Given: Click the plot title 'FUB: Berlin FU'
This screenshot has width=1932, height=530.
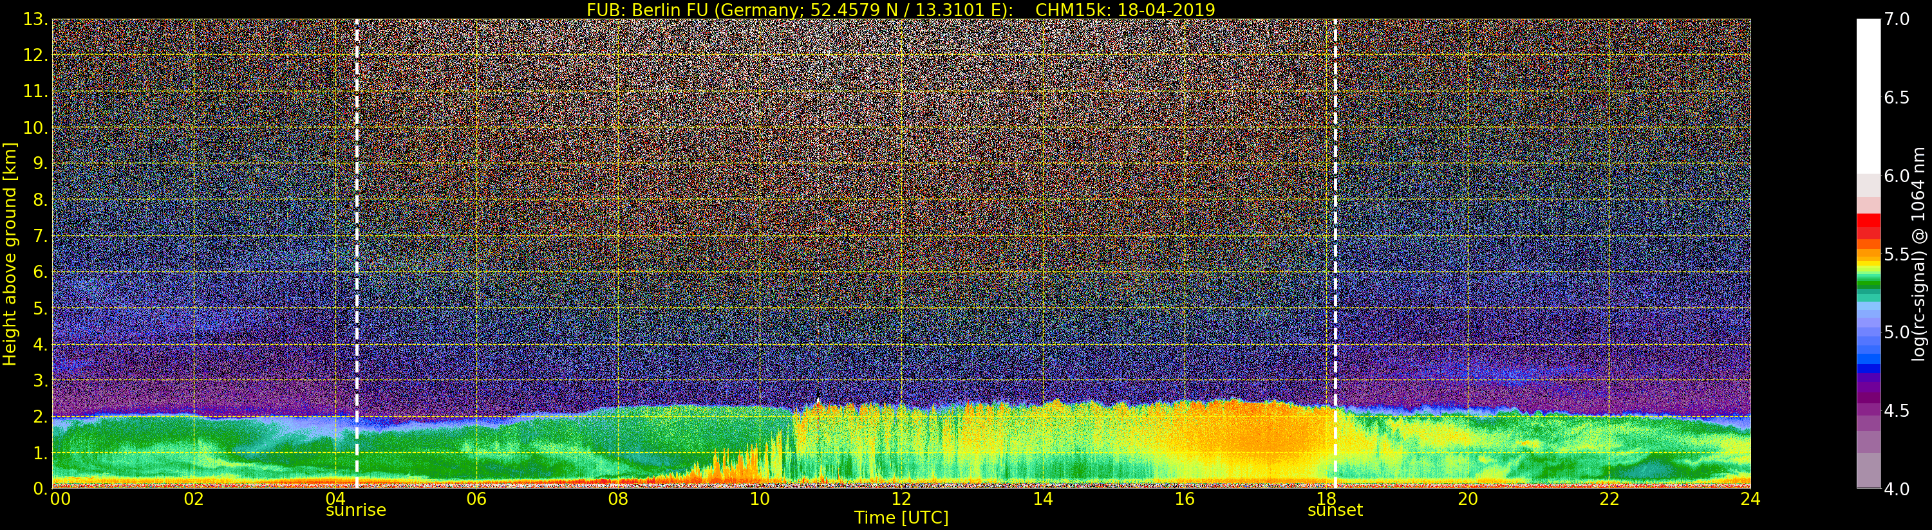Looking at the screenshot, I should (900, 9).
